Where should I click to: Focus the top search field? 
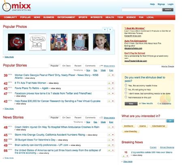[x=141, y=10]
